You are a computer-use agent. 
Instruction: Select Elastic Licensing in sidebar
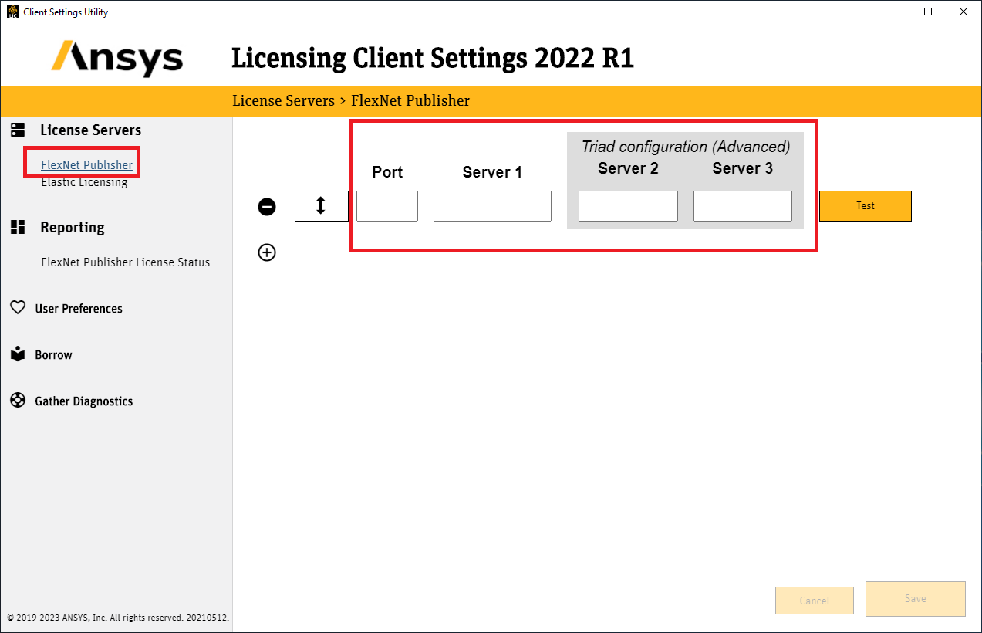coord(84,182)
